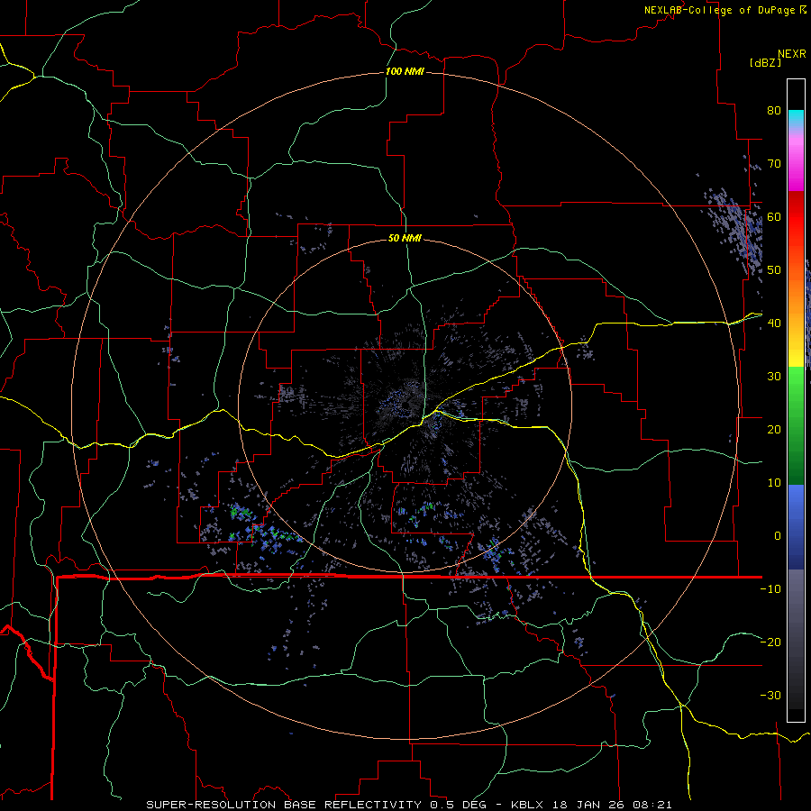811x811 pixels.
Task: Click 'SUPER-RESOLUTION BASE REFLECTIVITY' caption text
Action: [284, 805]
